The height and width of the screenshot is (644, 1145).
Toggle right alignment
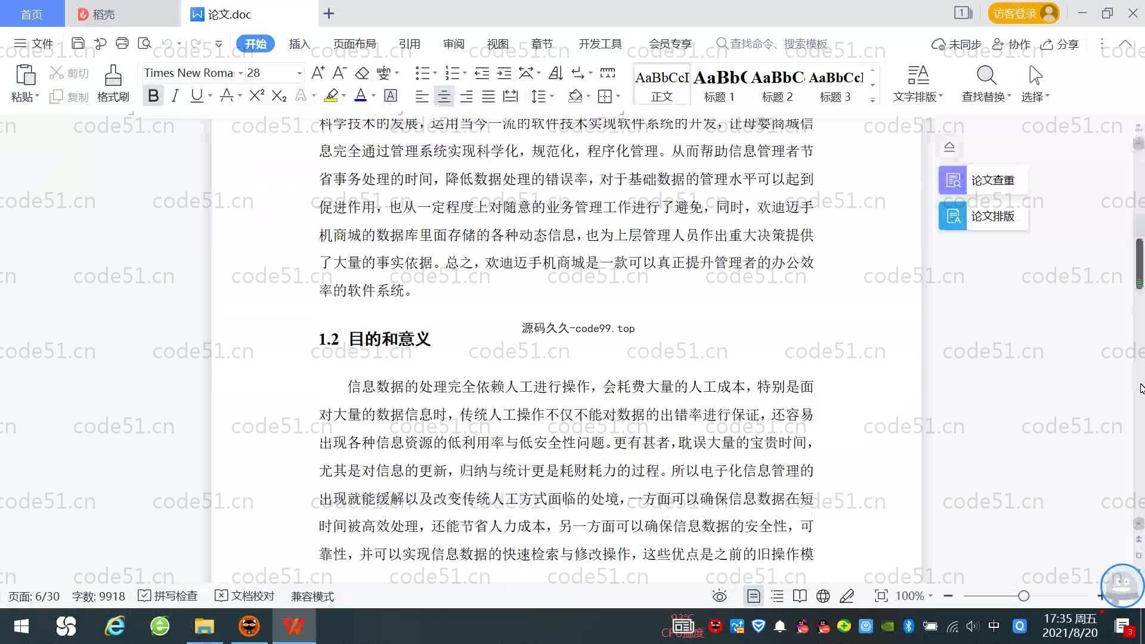pyautogui.click(x=466, y=96)
